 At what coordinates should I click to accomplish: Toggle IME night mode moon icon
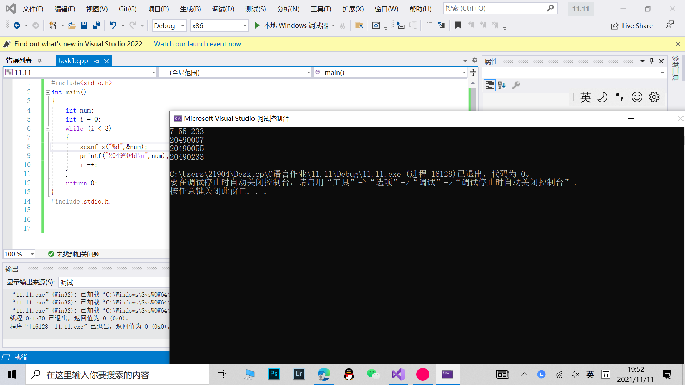[603, 97]
